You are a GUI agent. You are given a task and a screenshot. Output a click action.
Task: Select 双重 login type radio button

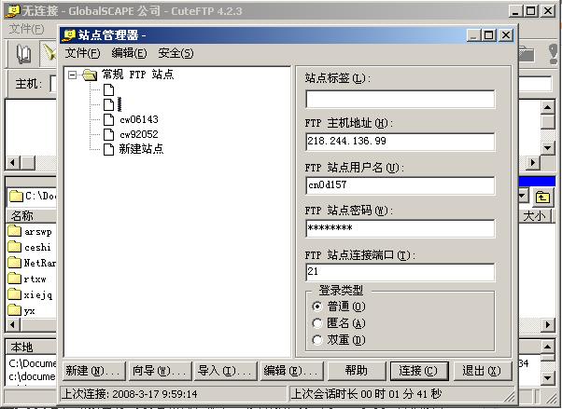317,339
